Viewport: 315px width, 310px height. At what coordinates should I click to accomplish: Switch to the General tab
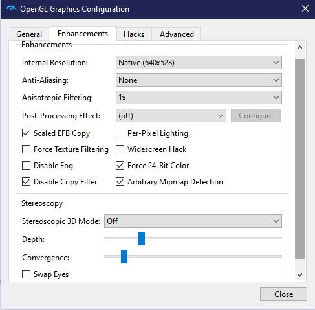pyautogui.click(x=29, y=34)
